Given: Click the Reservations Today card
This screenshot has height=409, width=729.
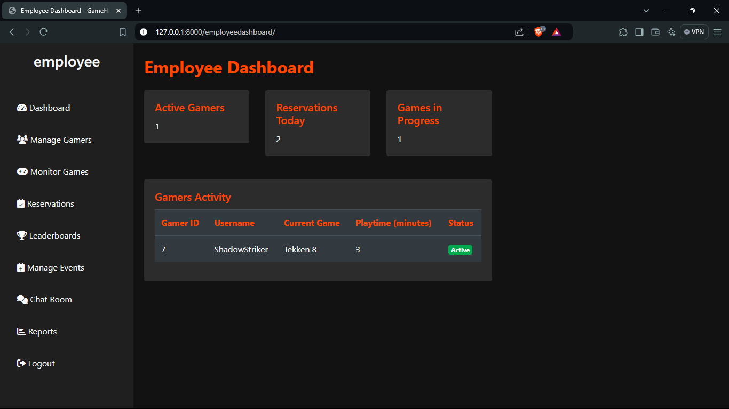Looking at the screenshot, I should pos(318,123).
